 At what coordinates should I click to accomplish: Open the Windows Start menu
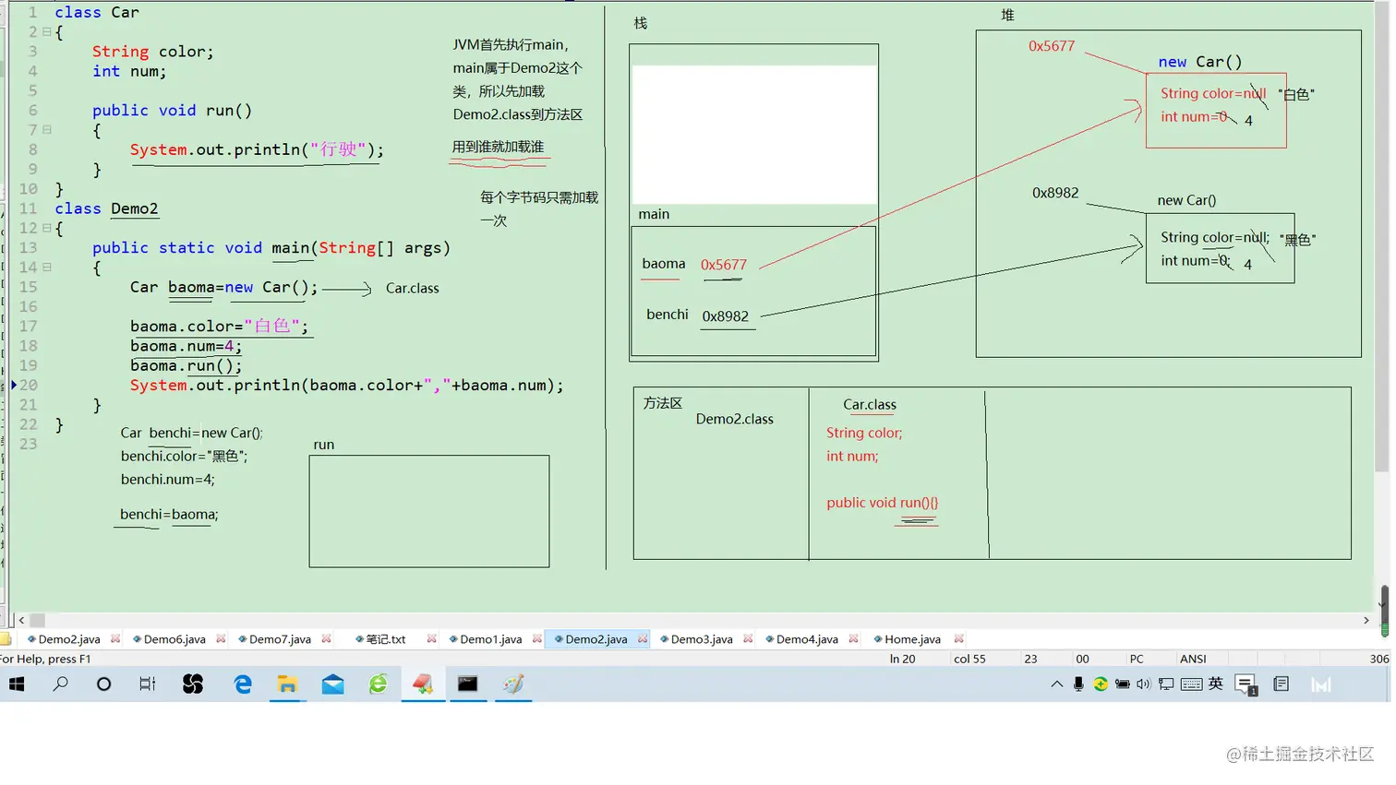[x=17, y=684]
